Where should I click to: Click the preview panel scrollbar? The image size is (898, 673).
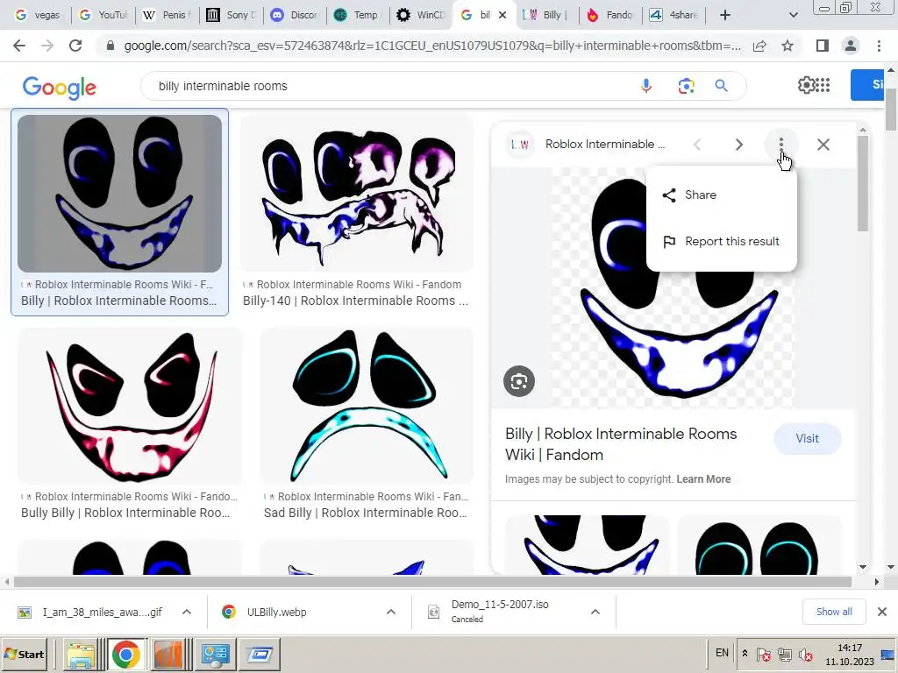863,183
